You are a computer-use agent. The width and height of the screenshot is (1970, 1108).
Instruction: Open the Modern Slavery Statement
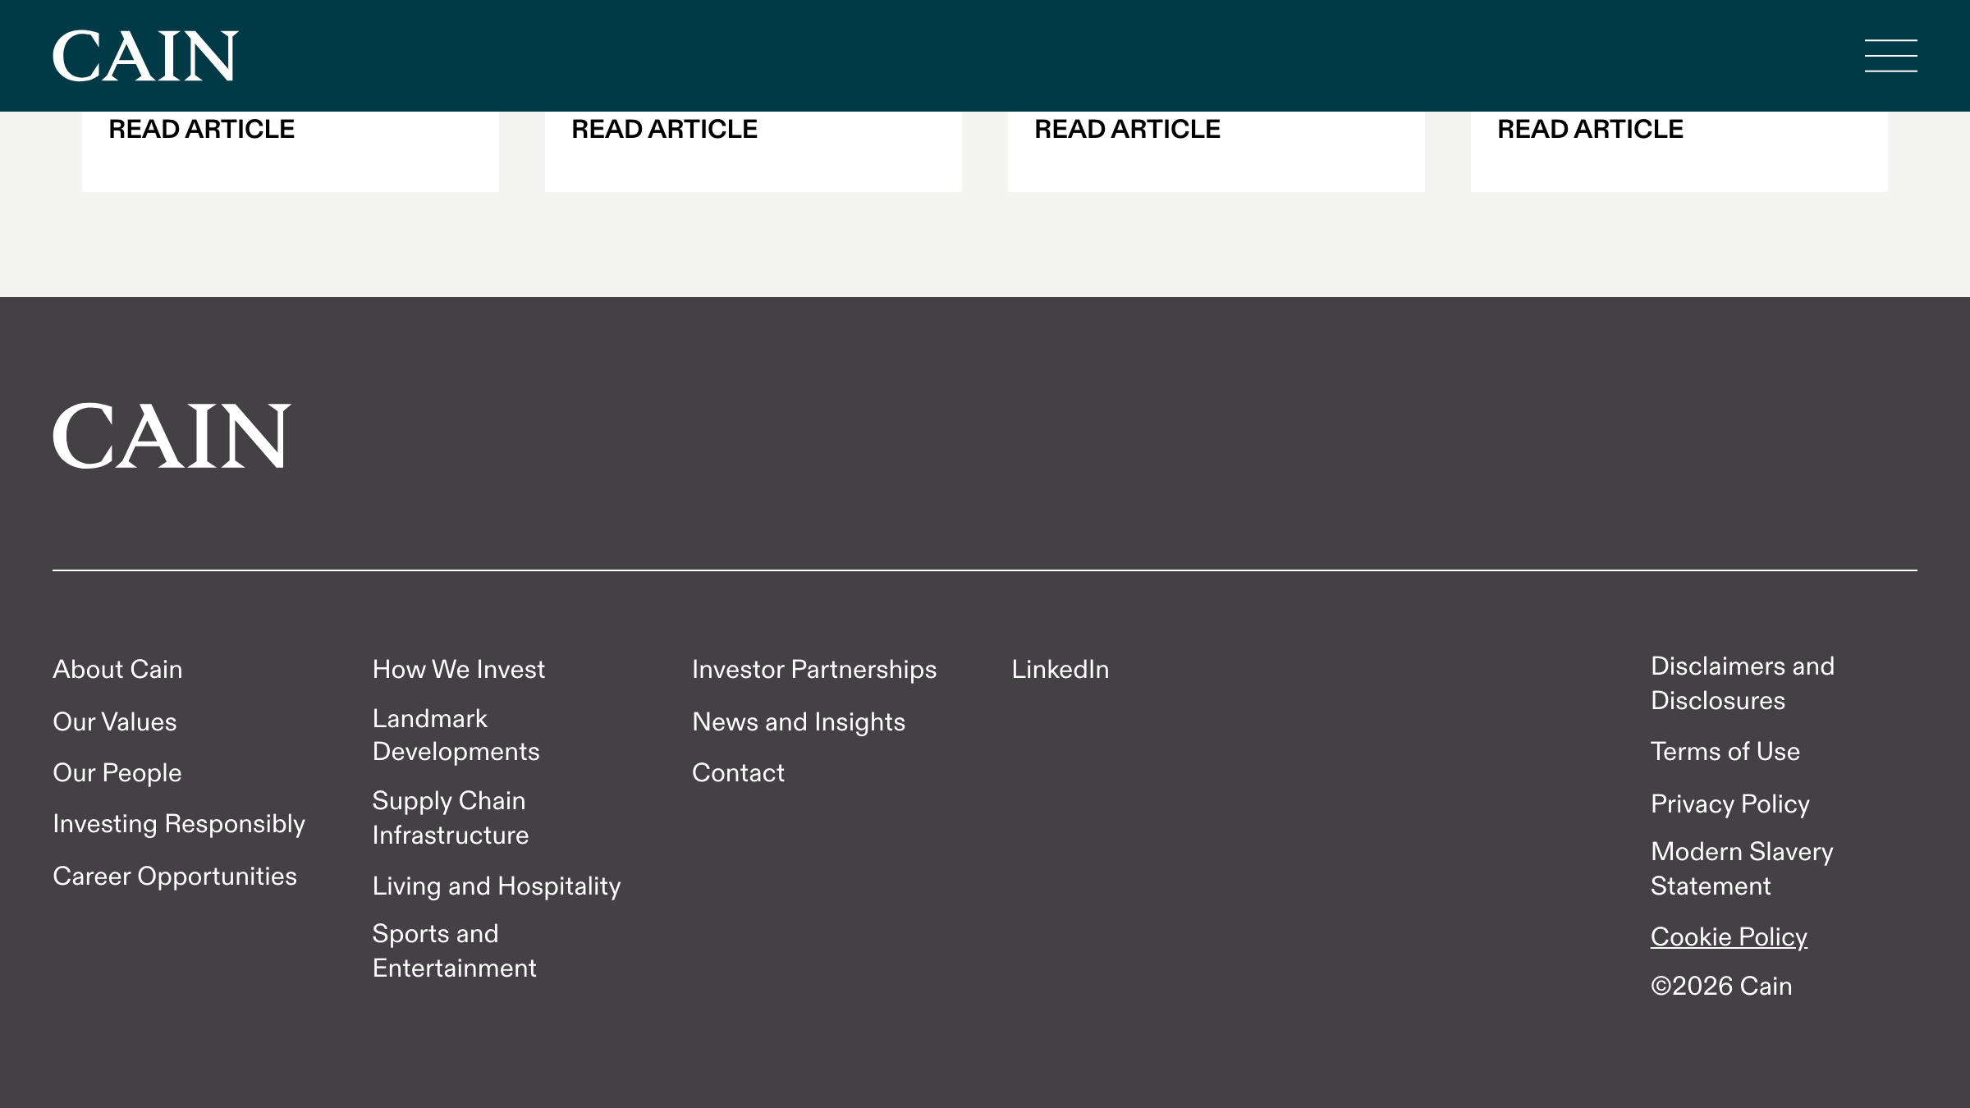1742,869
